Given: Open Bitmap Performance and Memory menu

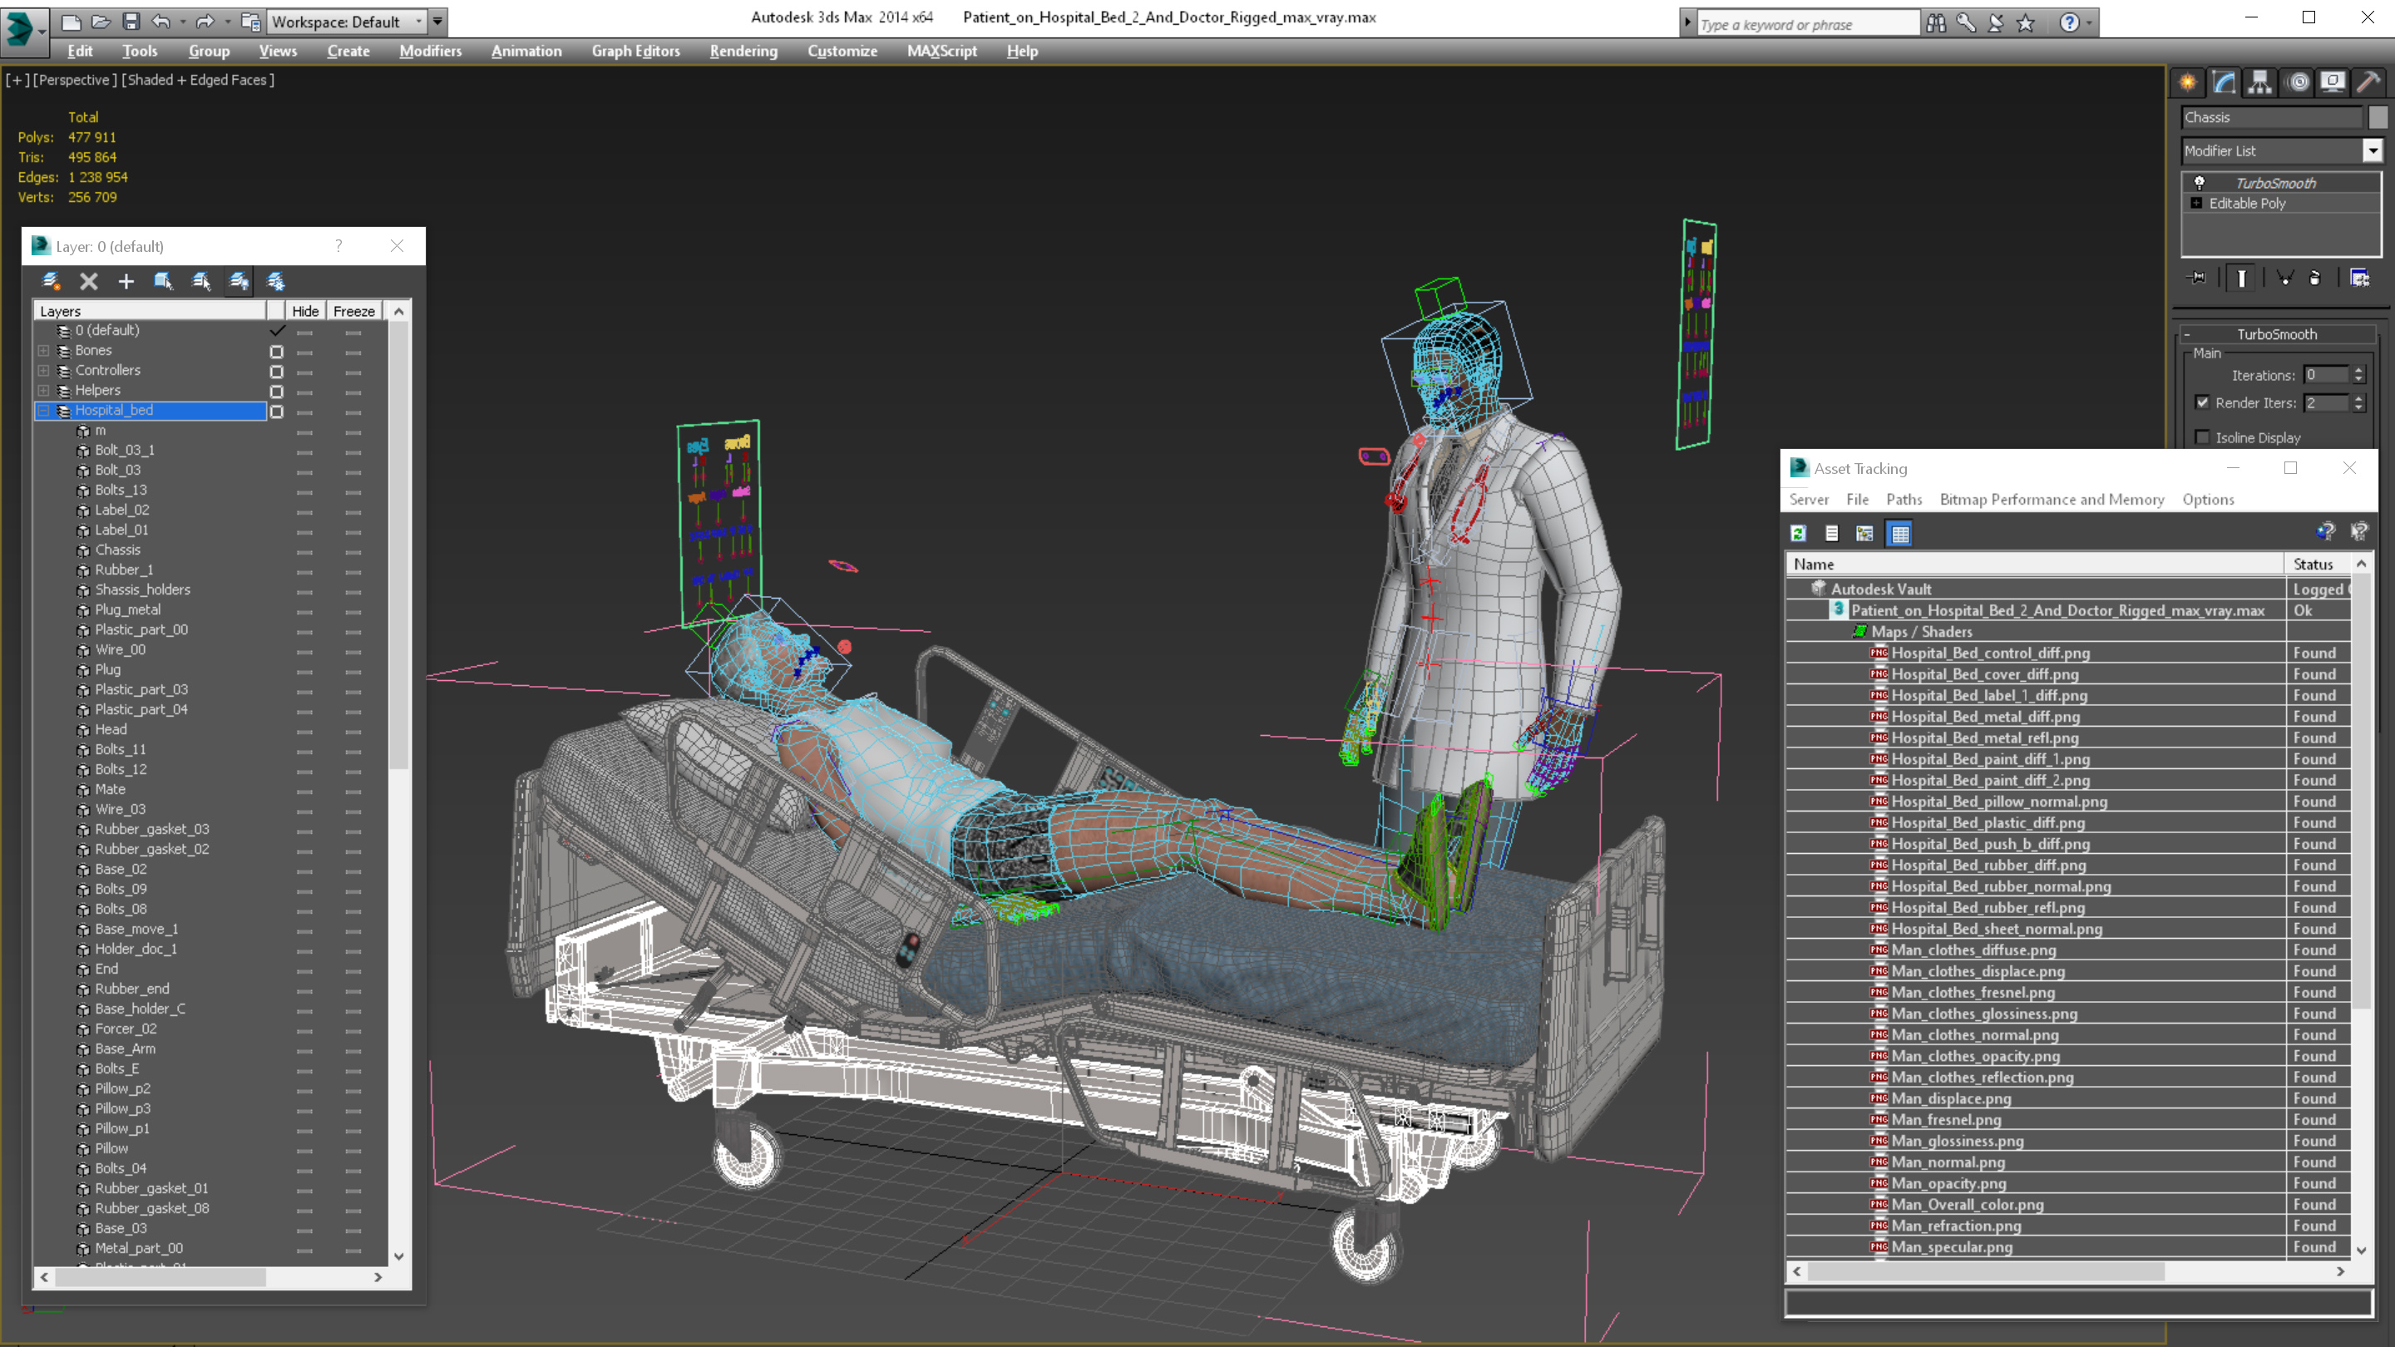Looking at the screenshot, I should coord(2051,499).
